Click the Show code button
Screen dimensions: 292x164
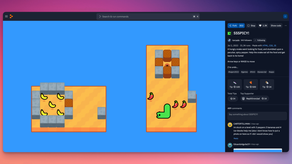pos(276,25)
